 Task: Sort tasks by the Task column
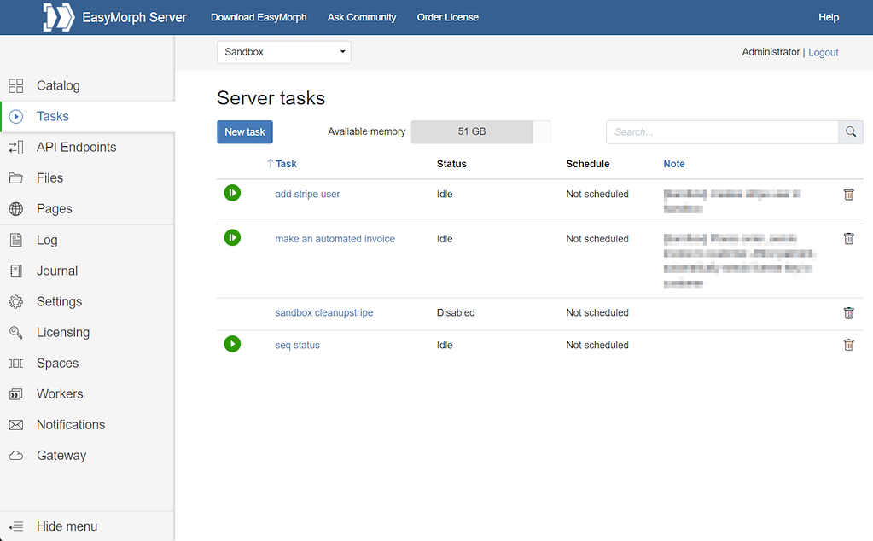coord(286,164)
